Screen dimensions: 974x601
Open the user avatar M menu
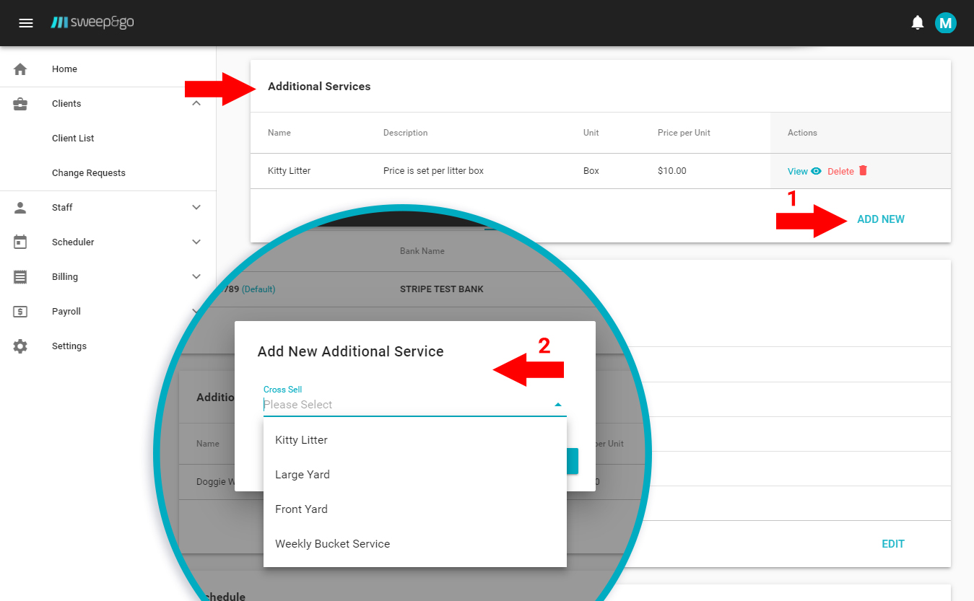click(946, 23)
